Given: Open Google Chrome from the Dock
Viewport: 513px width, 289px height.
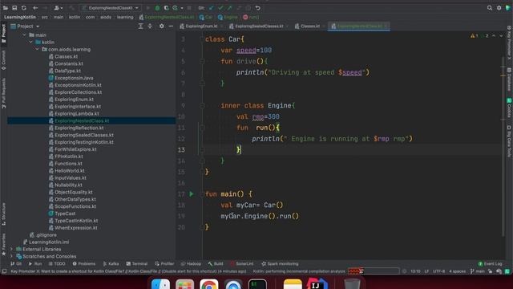Looking at the screenshot, I should (x=208, y=284).
